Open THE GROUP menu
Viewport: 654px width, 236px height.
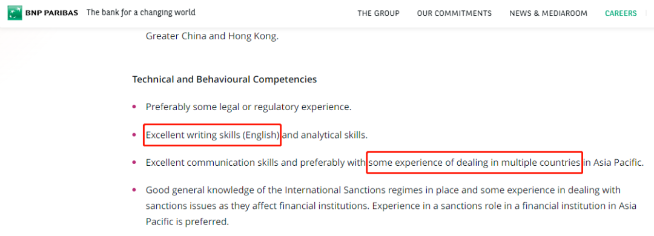(x=378, y=13)
